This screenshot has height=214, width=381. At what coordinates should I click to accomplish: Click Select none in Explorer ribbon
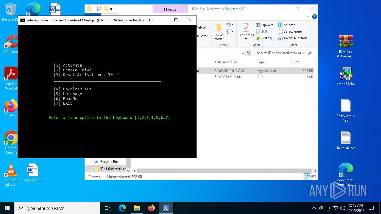pos(290,32)
